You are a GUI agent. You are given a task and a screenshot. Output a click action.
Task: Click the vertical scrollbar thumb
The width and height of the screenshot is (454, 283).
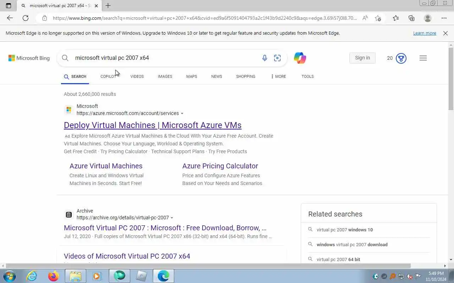click(x=451, y=80)
